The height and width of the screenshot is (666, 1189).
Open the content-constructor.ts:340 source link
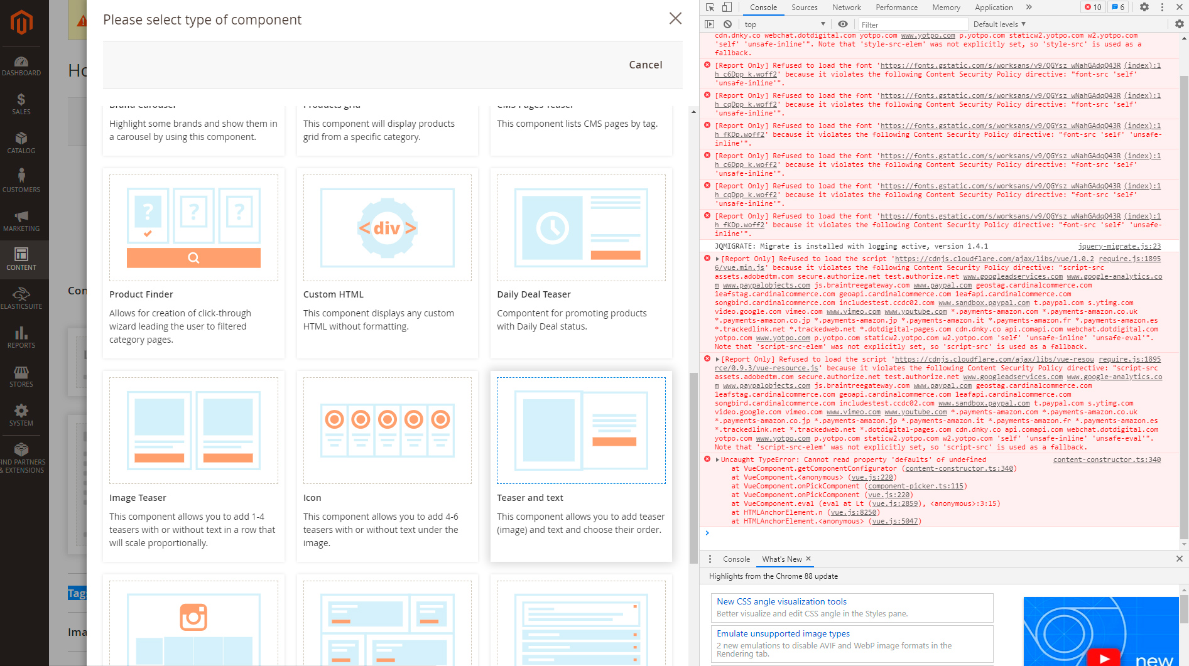click(x=1106, y=459)
